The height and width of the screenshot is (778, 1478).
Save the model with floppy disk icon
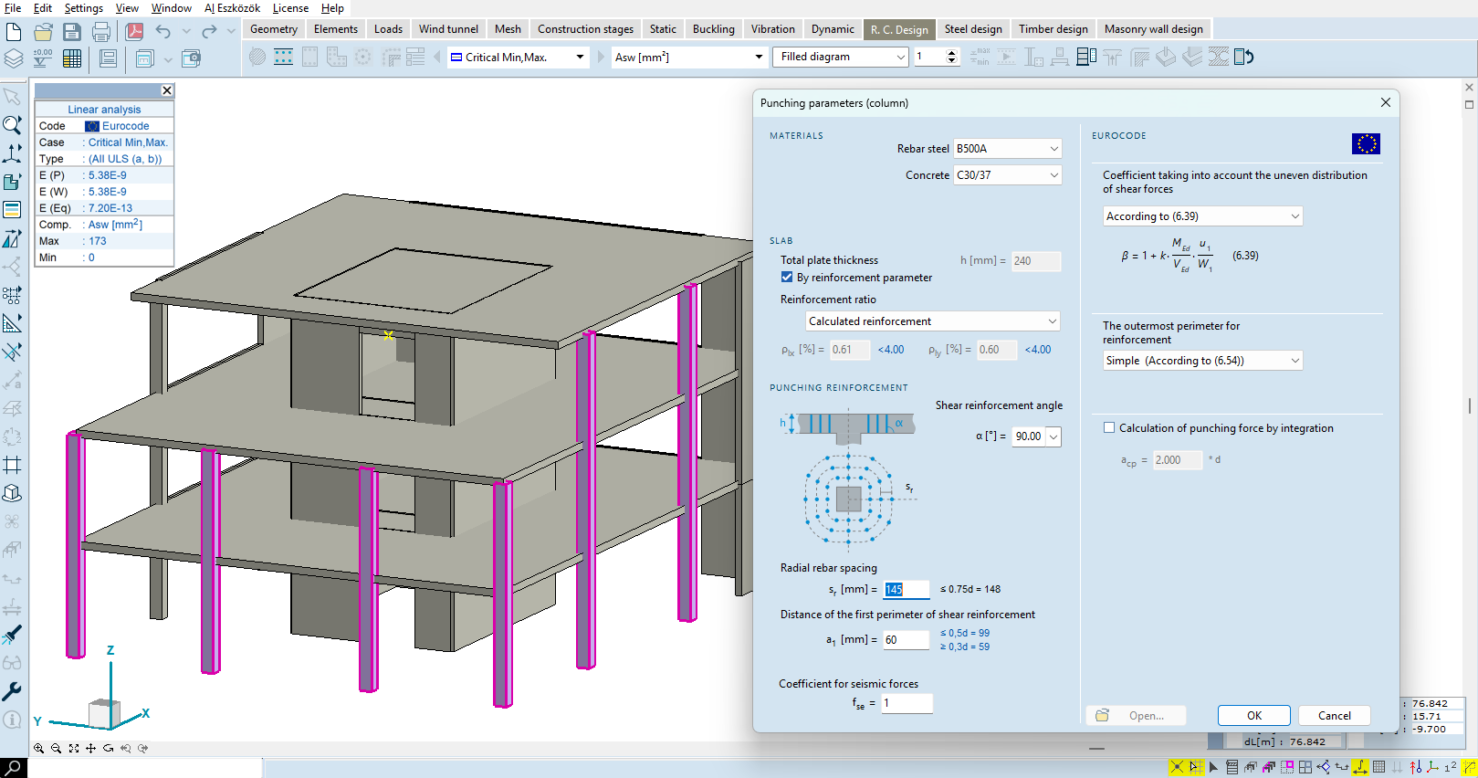click(x=72, y=32)
